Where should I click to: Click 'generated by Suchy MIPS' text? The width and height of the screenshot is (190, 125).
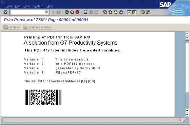(x=78, y=68)
